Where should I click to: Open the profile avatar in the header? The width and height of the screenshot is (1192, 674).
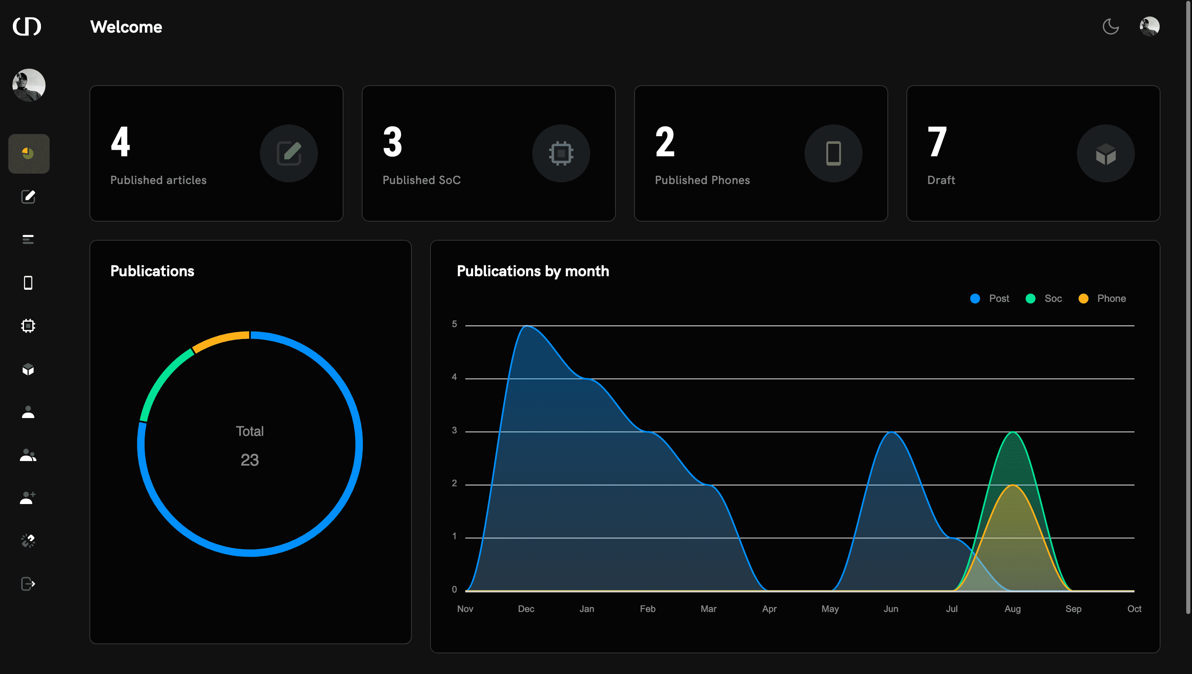click(x=1149, y=26)
